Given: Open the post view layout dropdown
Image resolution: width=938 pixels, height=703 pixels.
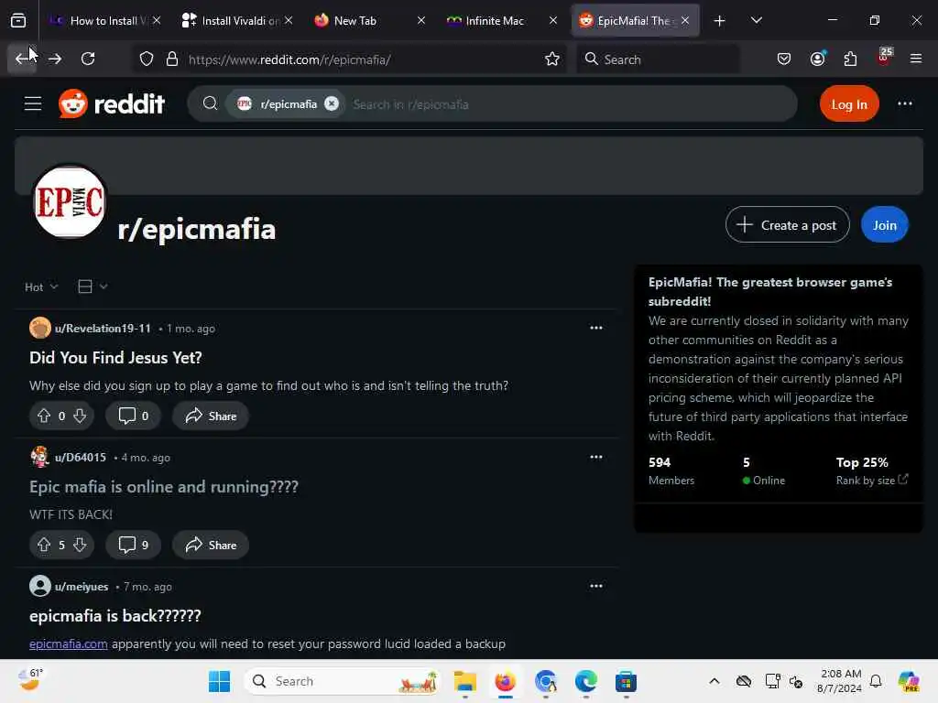Looking at the screenshot, I should pyautogui.click(x=93, y=287).
